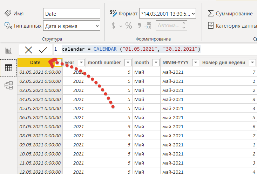Open filter dropdown on month number column
The height and width of the screenshot is (174, 257).
tap(128, 63)
